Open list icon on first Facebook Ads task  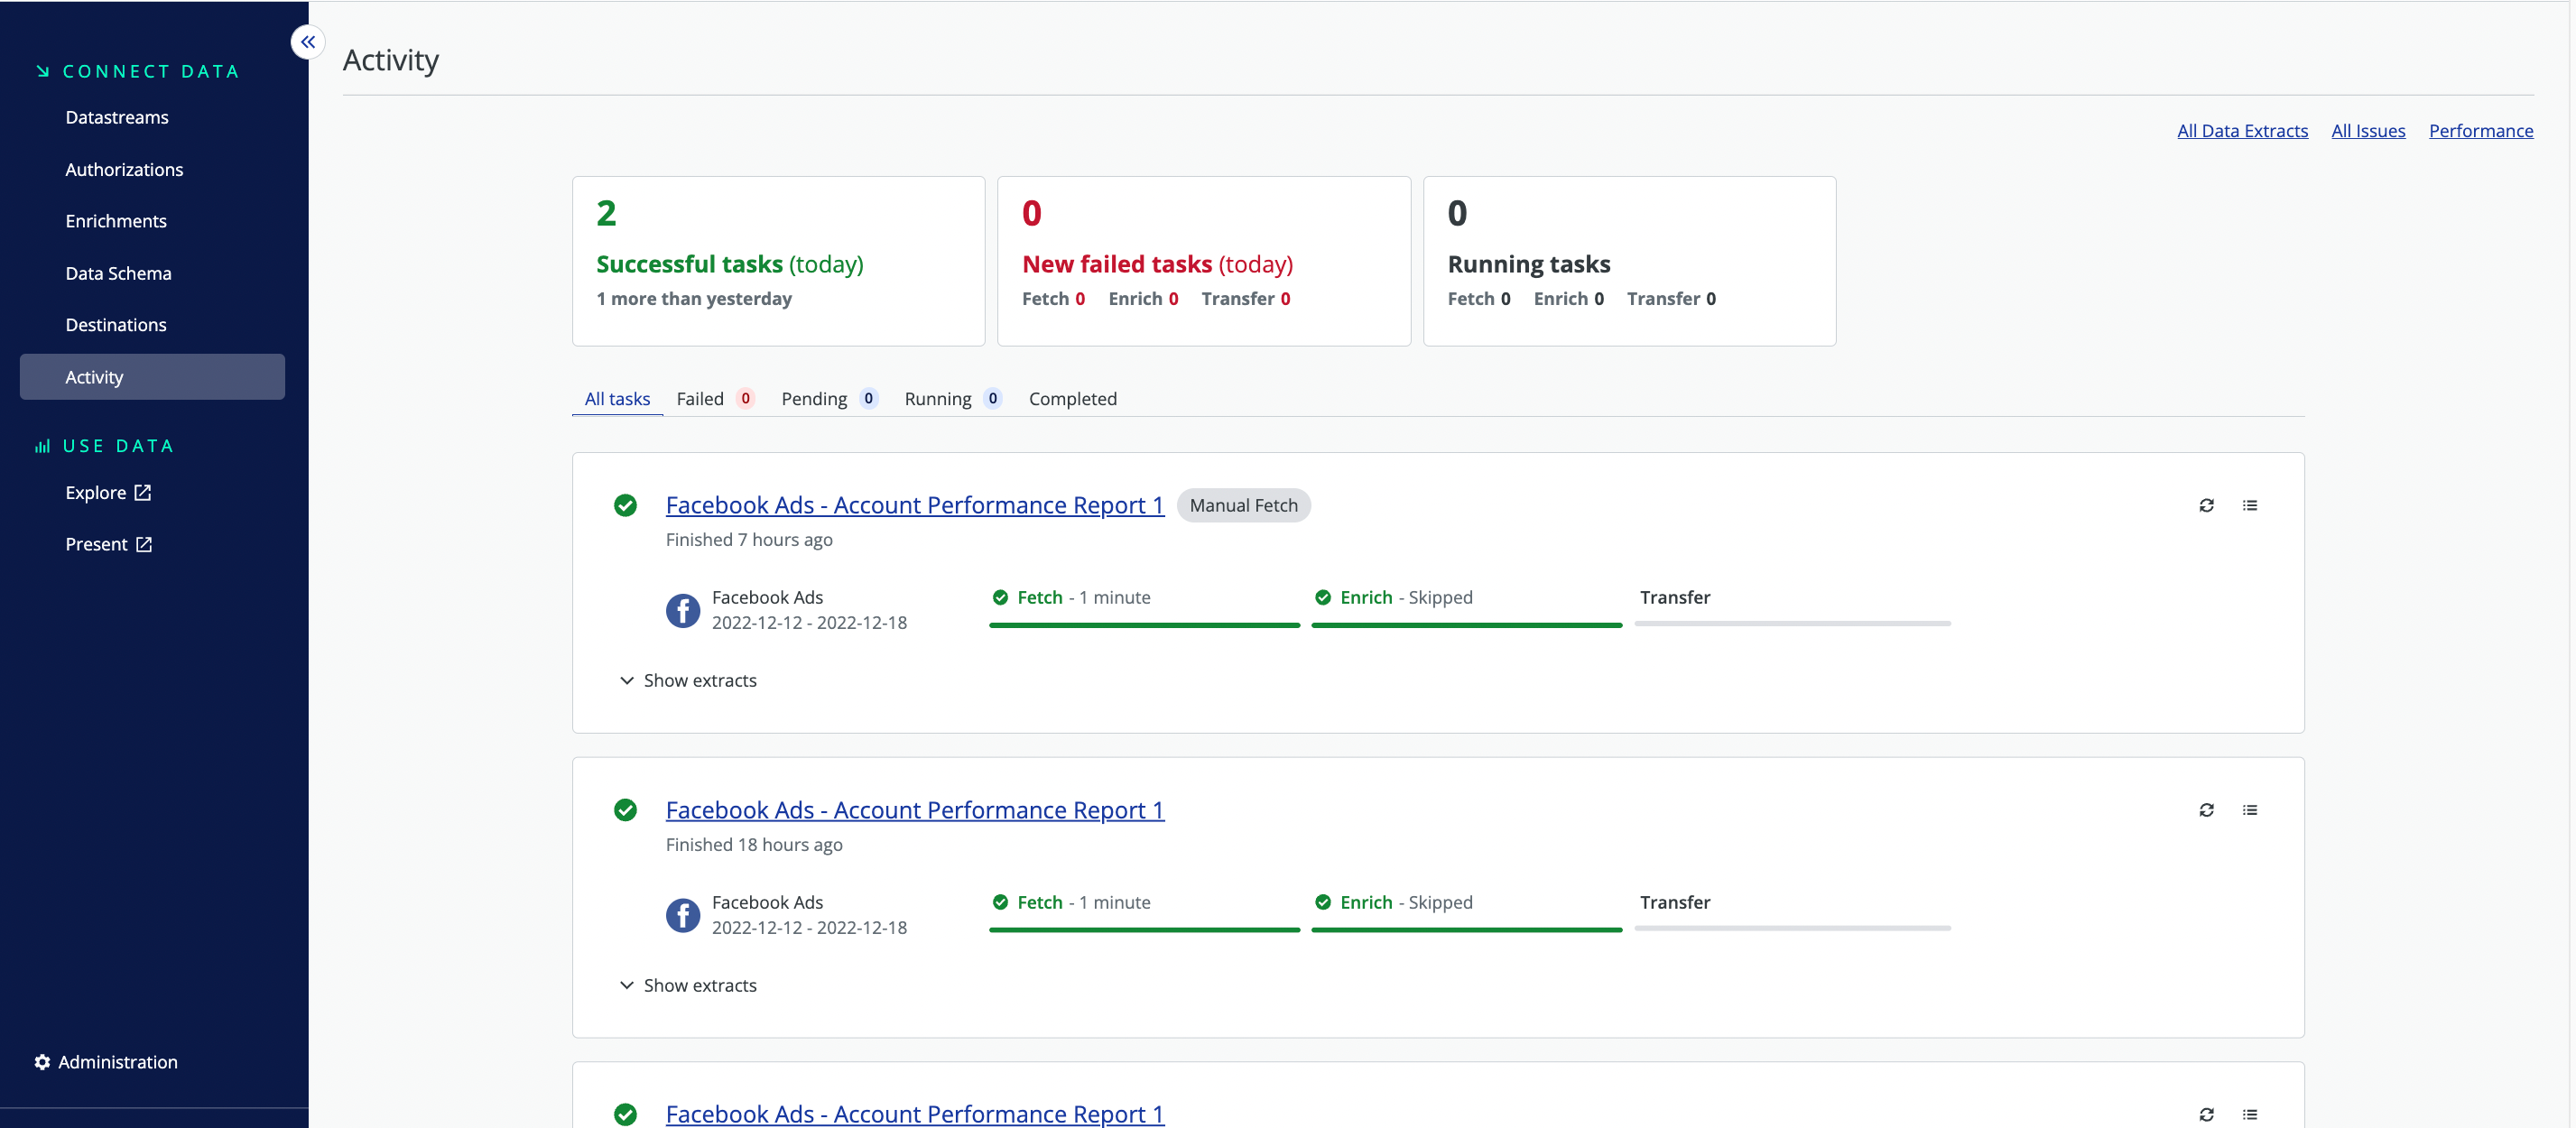[2249, 505]
